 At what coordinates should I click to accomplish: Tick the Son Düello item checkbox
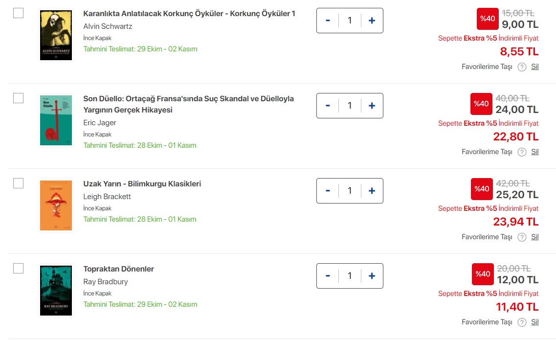18,98
